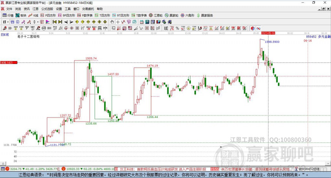
Task: Open the 9P四方形 tool
Action: click(67, 16)
